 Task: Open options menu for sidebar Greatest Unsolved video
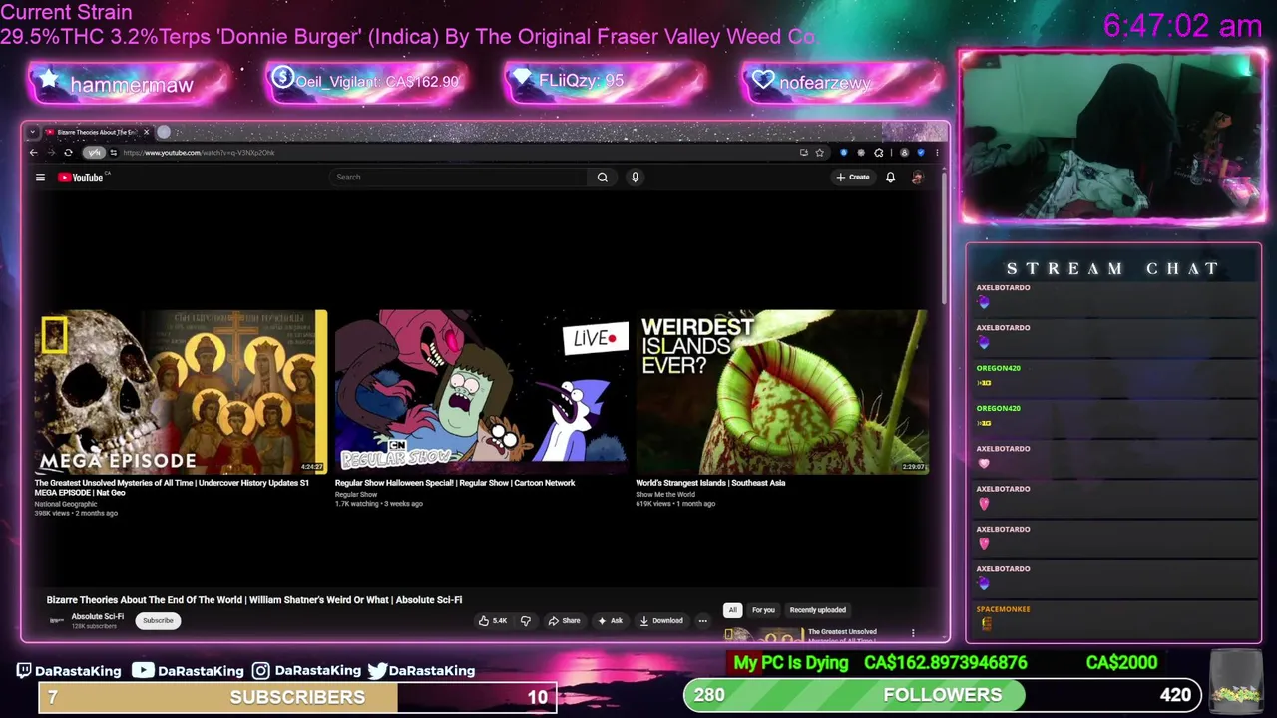click(x=912, y=633)
